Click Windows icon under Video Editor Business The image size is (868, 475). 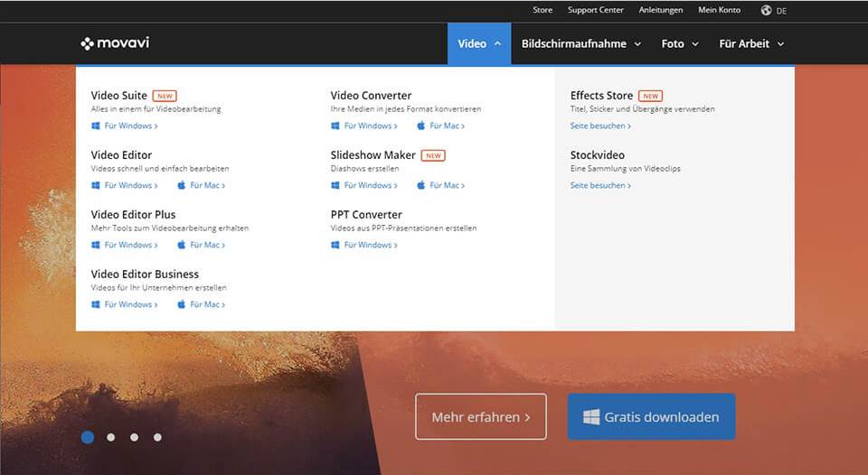click(95, 304)
